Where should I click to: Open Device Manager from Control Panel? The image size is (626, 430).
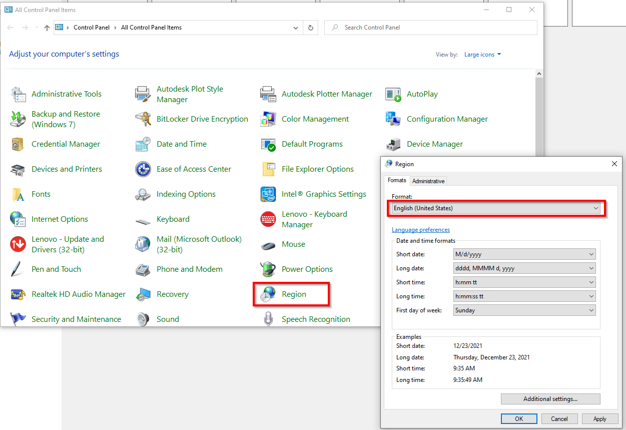(434, 144)
